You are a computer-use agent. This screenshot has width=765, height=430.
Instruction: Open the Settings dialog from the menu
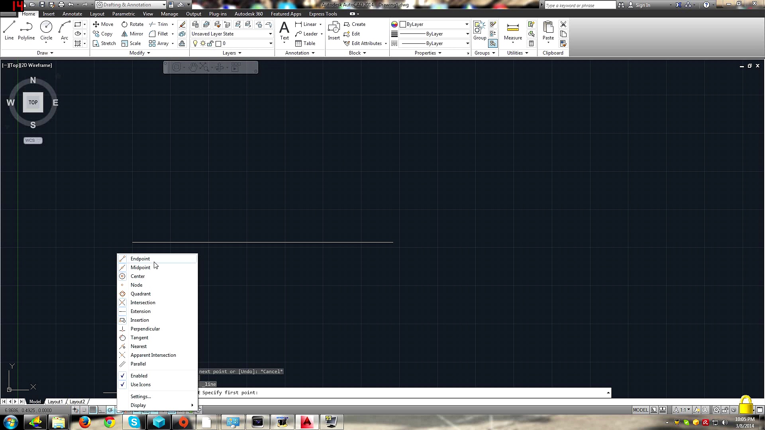[141, 396]
